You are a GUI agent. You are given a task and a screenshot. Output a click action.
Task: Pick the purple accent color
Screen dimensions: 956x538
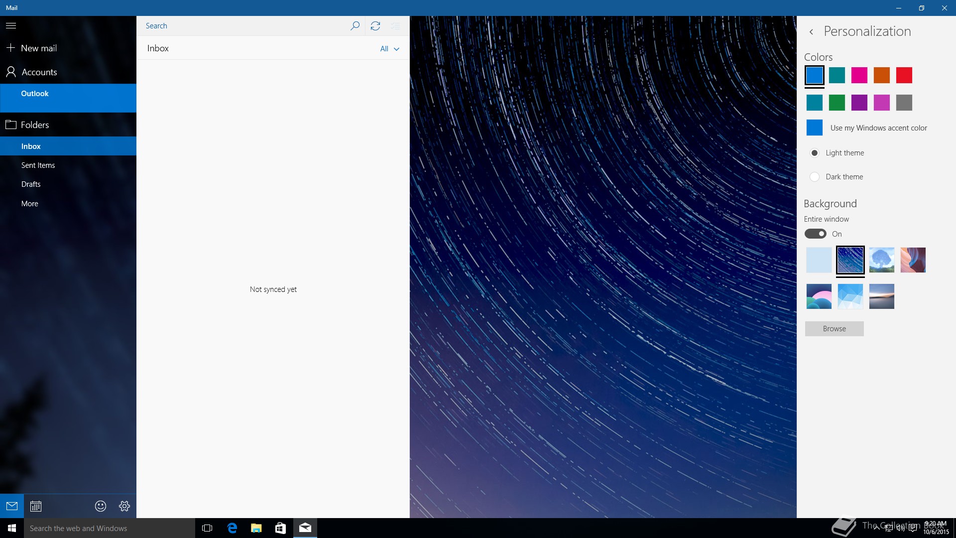click(x=859, y=103)
